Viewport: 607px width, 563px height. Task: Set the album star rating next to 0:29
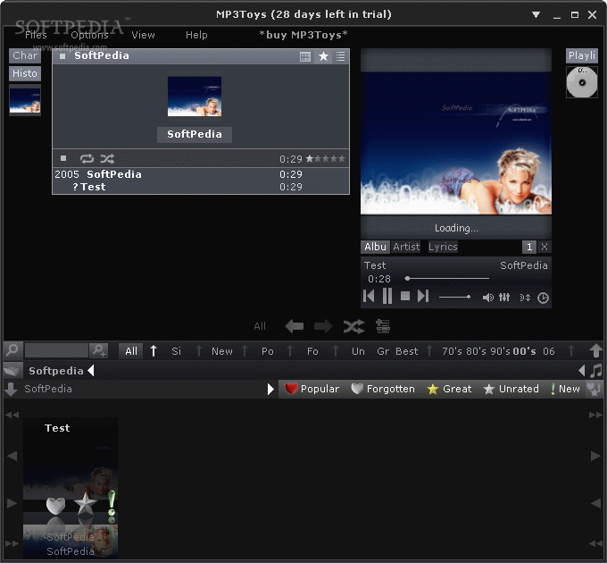(x=325, y=158)
